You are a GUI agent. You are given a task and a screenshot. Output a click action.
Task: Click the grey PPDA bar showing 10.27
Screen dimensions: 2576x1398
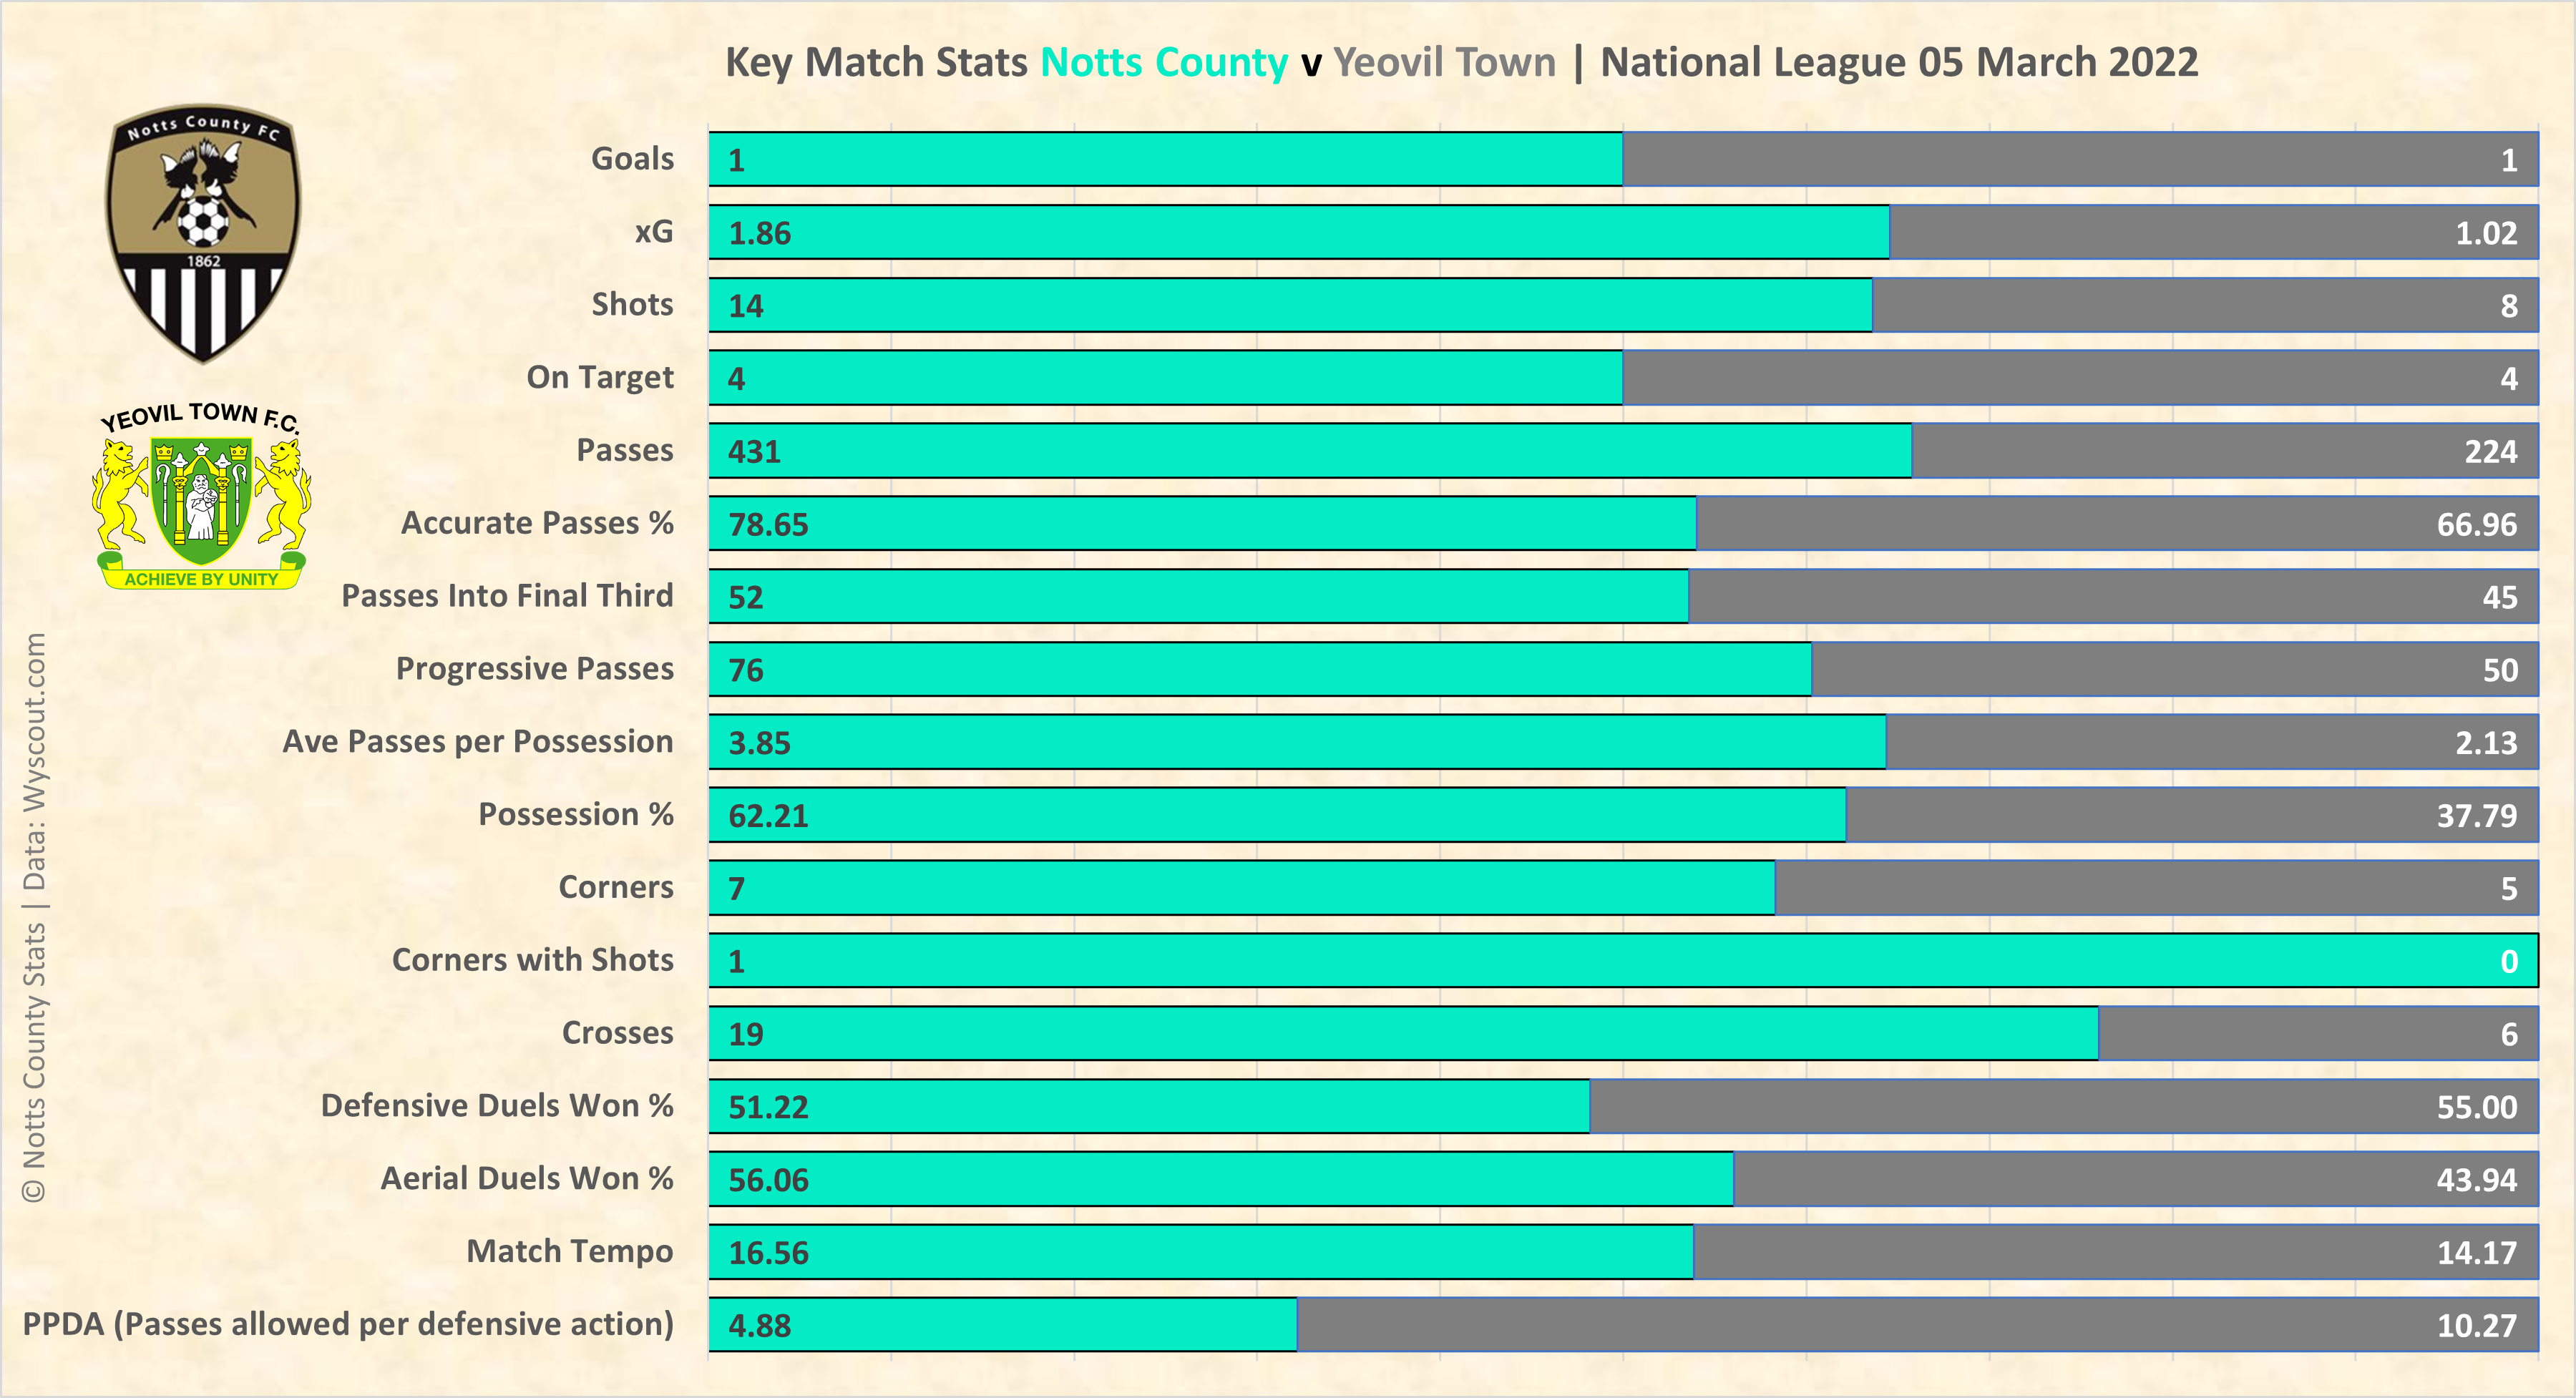[x=1917, y=1325]
